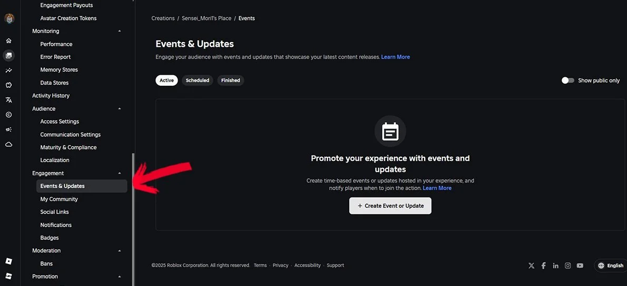Open the YouTube icon in footer
This screenshot has width=627, height=286.
(x=580, y=265)
